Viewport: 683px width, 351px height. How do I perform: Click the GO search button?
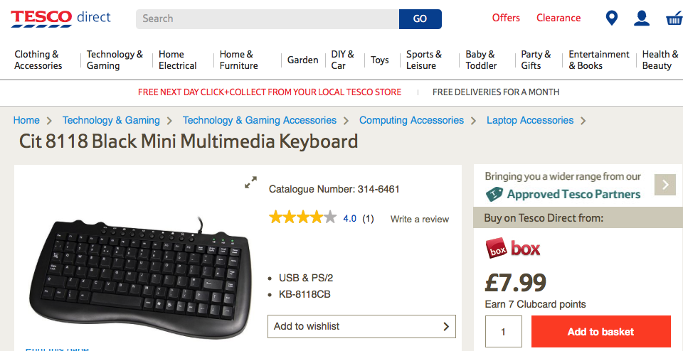point(420,18)
